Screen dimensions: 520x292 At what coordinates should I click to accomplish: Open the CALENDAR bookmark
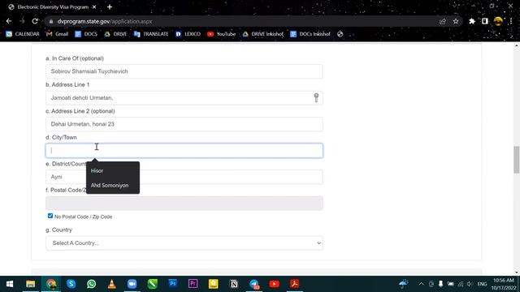coord(23,34)
